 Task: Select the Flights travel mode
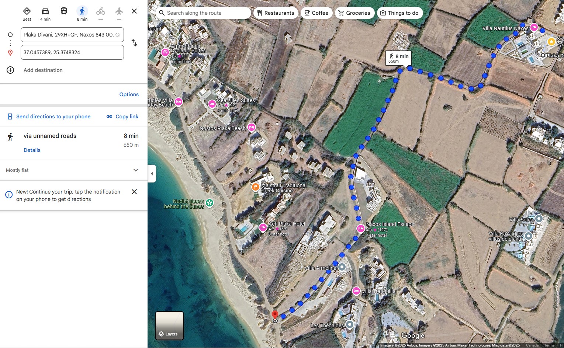(119, 14)
